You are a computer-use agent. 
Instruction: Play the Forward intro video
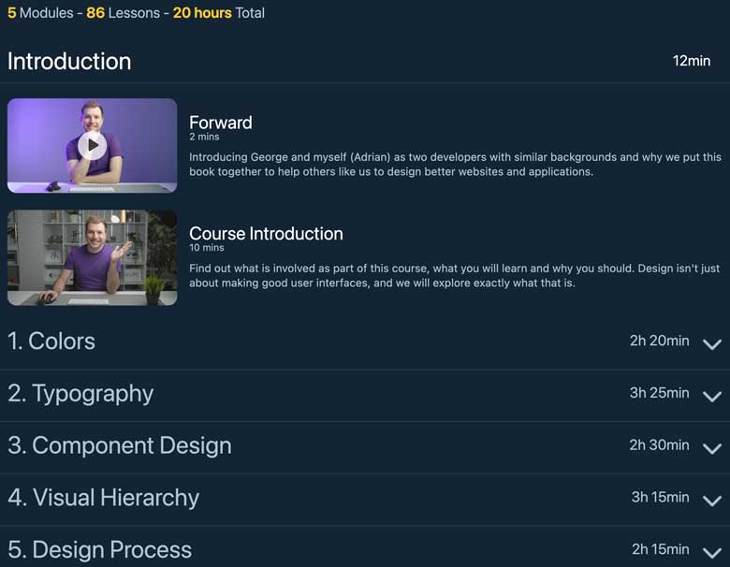(92, 146)
